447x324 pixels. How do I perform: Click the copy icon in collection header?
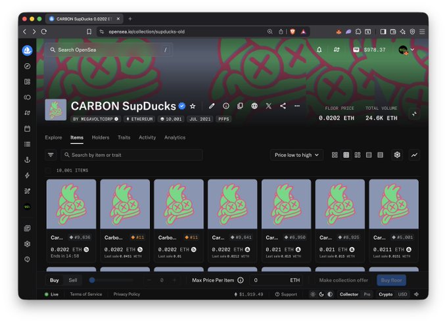tap(240, 106)
